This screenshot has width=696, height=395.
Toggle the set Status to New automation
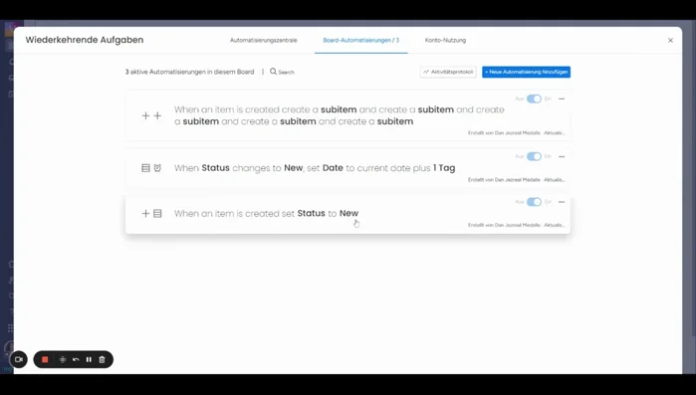click(x=534, y=202)
